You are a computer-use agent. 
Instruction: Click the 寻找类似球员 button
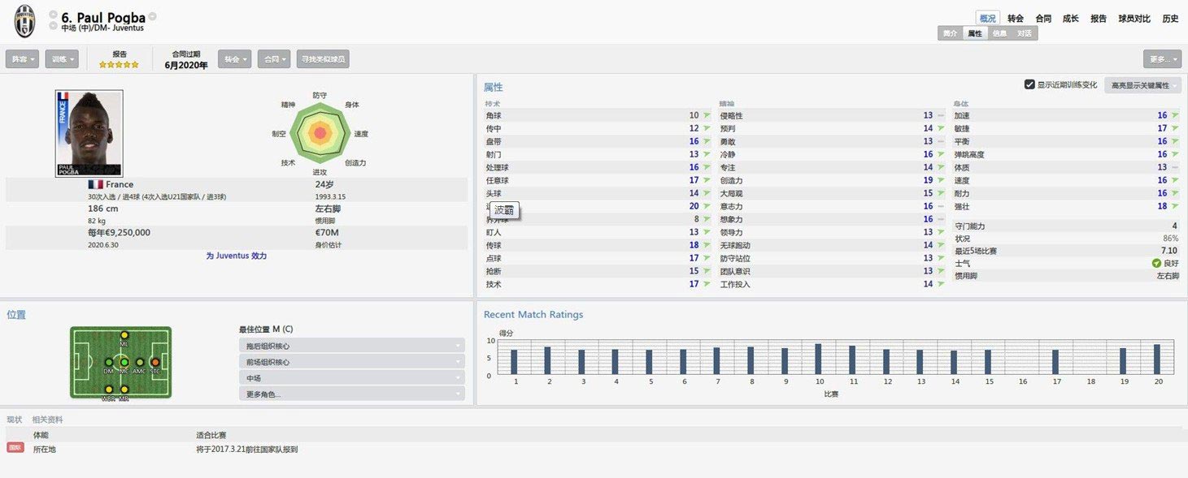[323, 59]
